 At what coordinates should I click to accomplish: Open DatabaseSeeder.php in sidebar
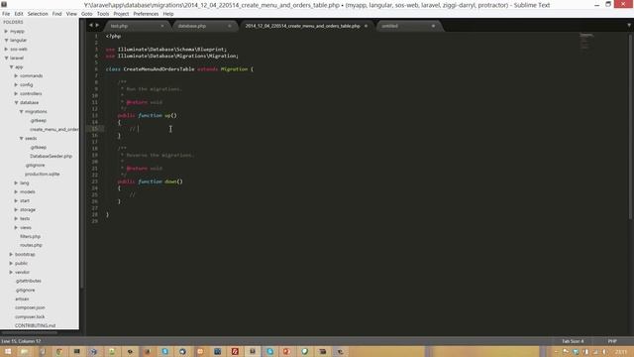click(51, 156)
